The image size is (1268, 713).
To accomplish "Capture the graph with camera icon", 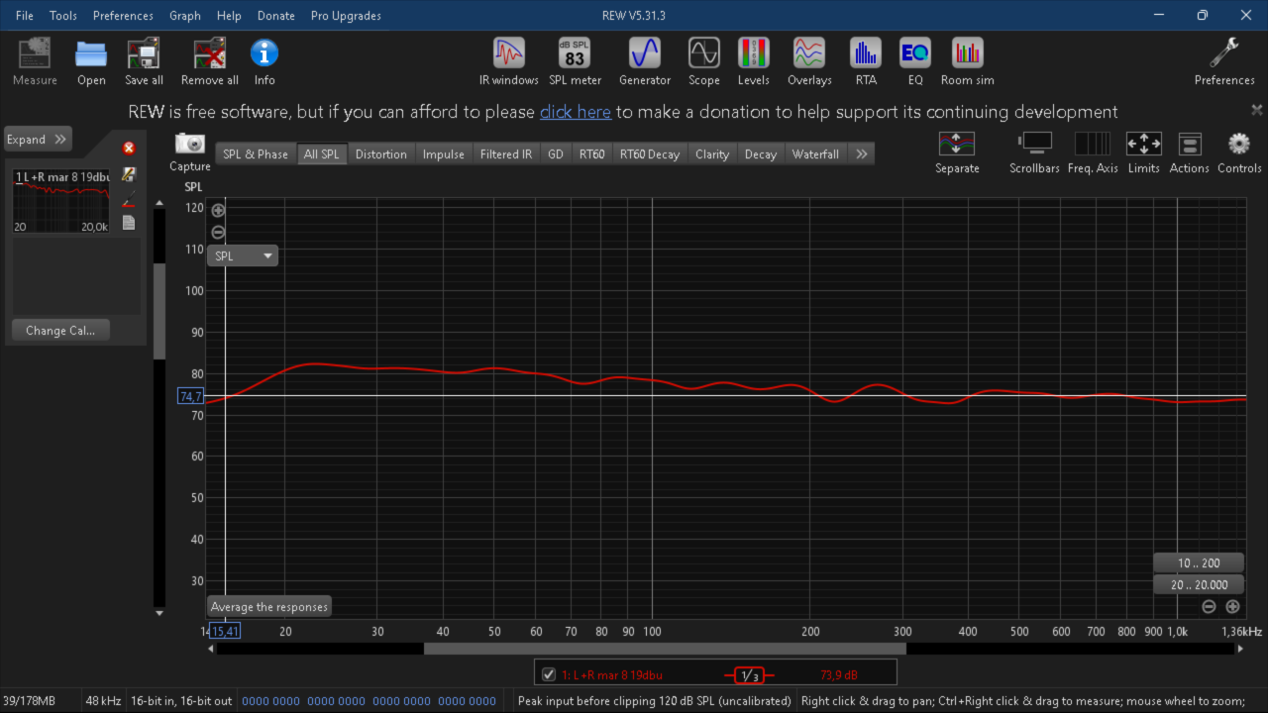I will click(189, 152).
